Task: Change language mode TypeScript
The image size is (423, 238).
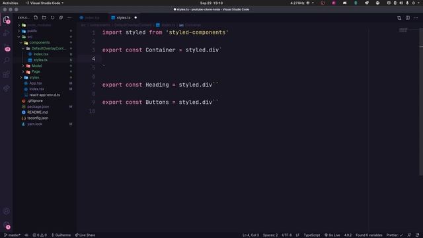Action: tap(312, 235)
